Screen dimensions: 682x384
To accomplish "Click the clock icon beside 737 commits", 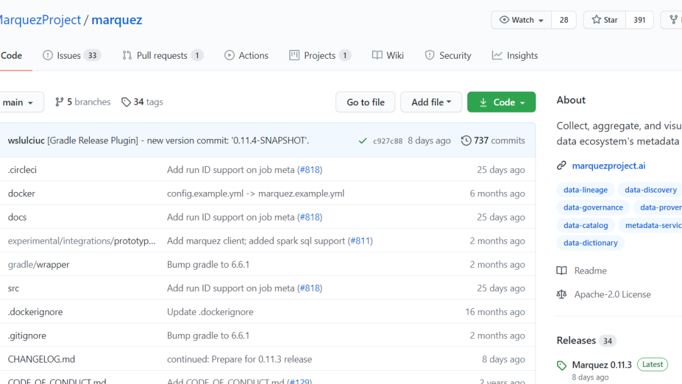I will click(x=466, y=140).
